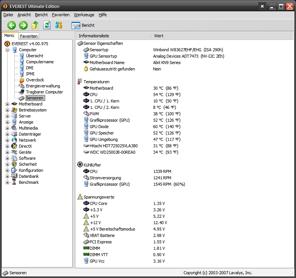This screenshot has width=296, height=278.
Task: Expand the Betriebssystem tree node
Action: (7, 110)
